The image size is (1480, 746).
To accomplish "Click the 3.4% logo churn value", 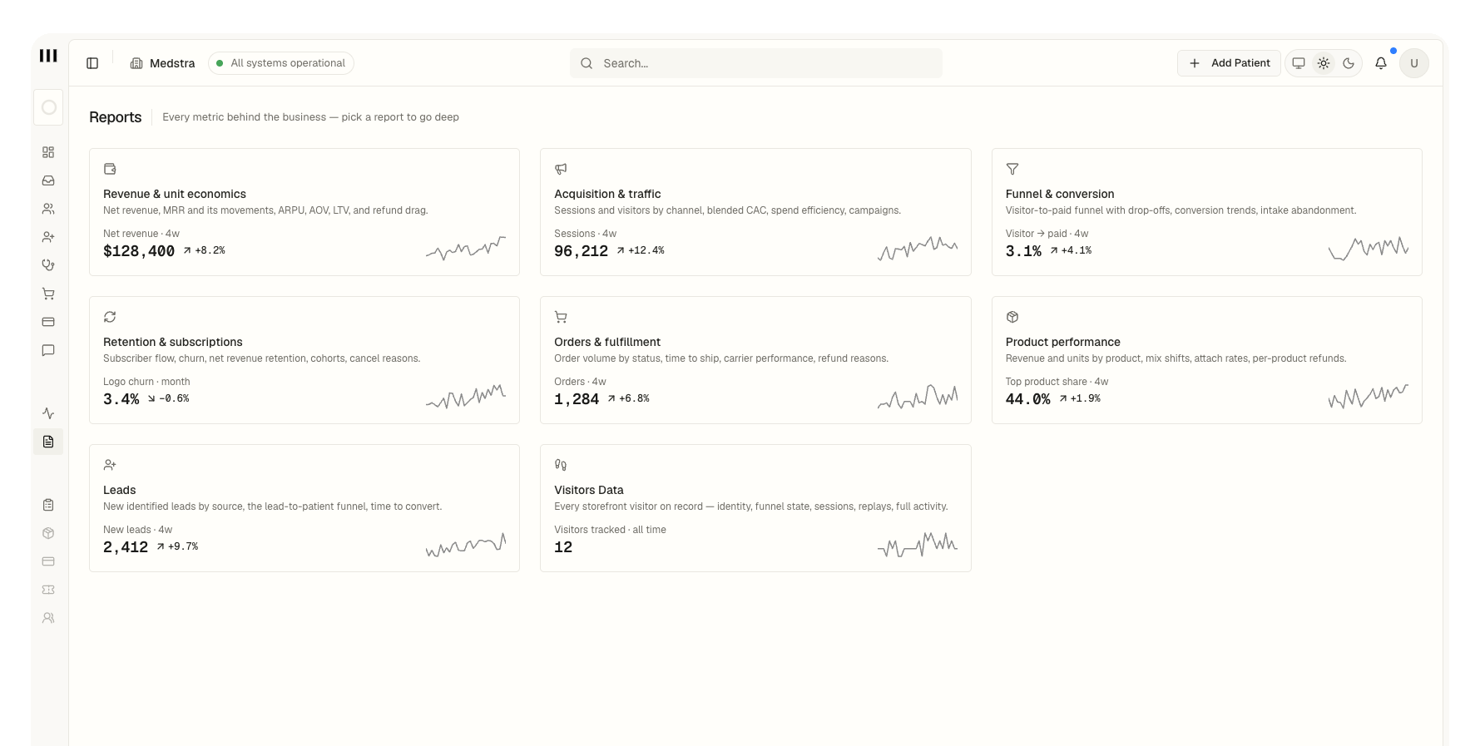I will pos(121,399).
